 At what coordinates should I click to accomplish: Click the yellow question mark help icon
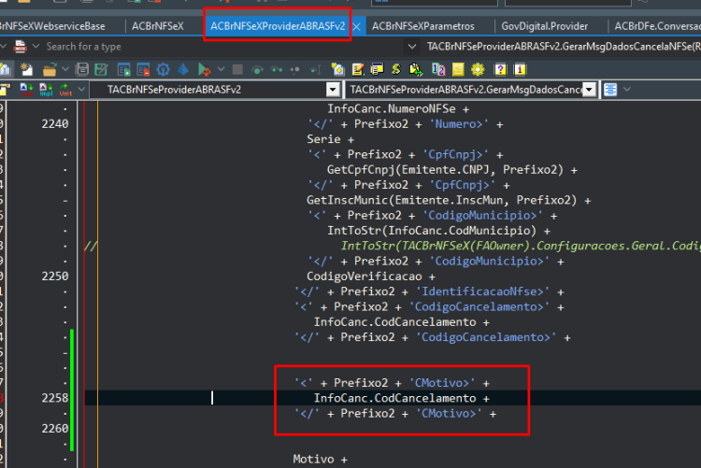[x=500, y=69]
